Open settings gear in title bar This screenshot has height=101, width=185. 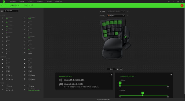[169, 2]
